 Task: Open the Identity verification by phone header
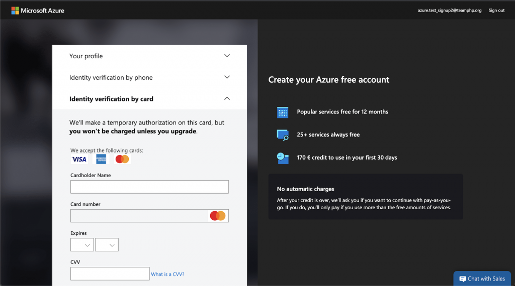click(149, 77)
